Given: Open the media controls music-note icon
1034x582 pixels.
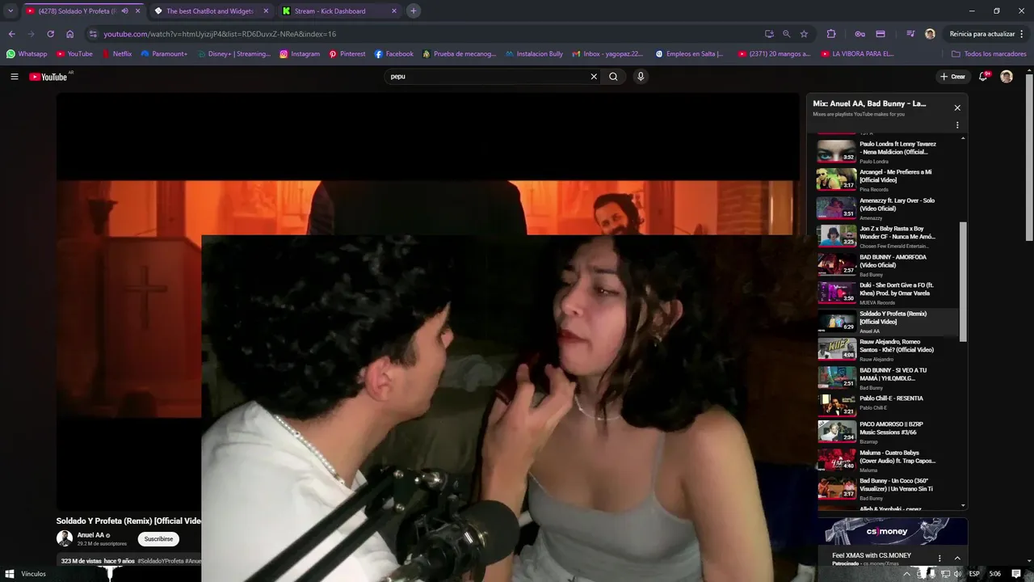Looking at the screenshot, I should coord(910,34).
